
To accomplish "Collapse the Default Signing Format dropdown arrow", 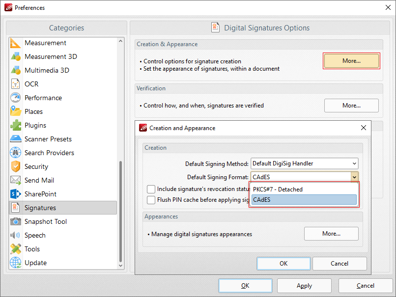I will (x=354, y=177).
